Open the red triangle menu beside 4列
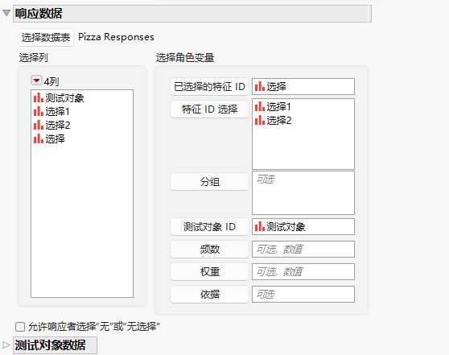Image resolution: width=449 pixels, height=355 pixels. coord(36,80)
